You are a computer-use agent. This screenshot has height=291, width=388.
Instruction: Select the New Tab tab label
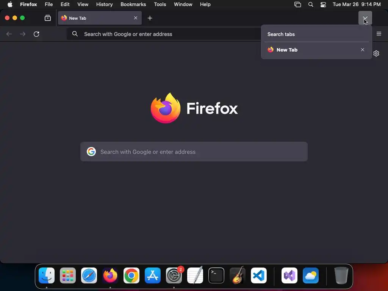tap(78, 18)
